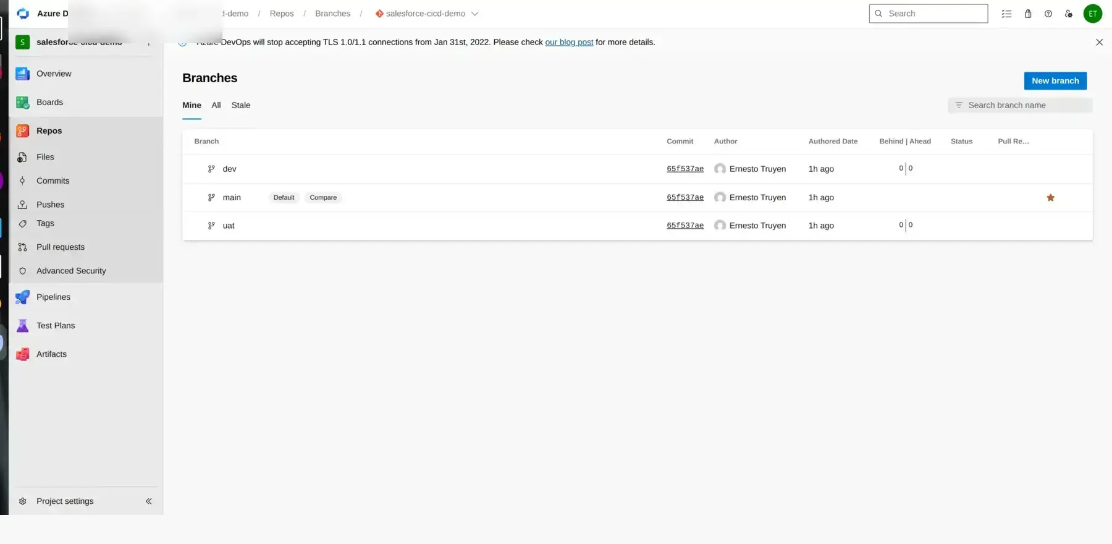Click the Azure DevOps logo
The width and height of the screenshot is (1112, 544).
pyautogui.click(x=23, y=14)
